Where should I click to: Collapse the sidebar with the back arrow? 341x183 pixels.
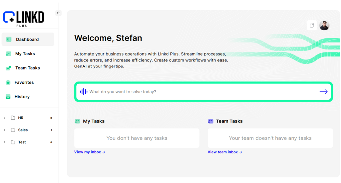[59, 13]
